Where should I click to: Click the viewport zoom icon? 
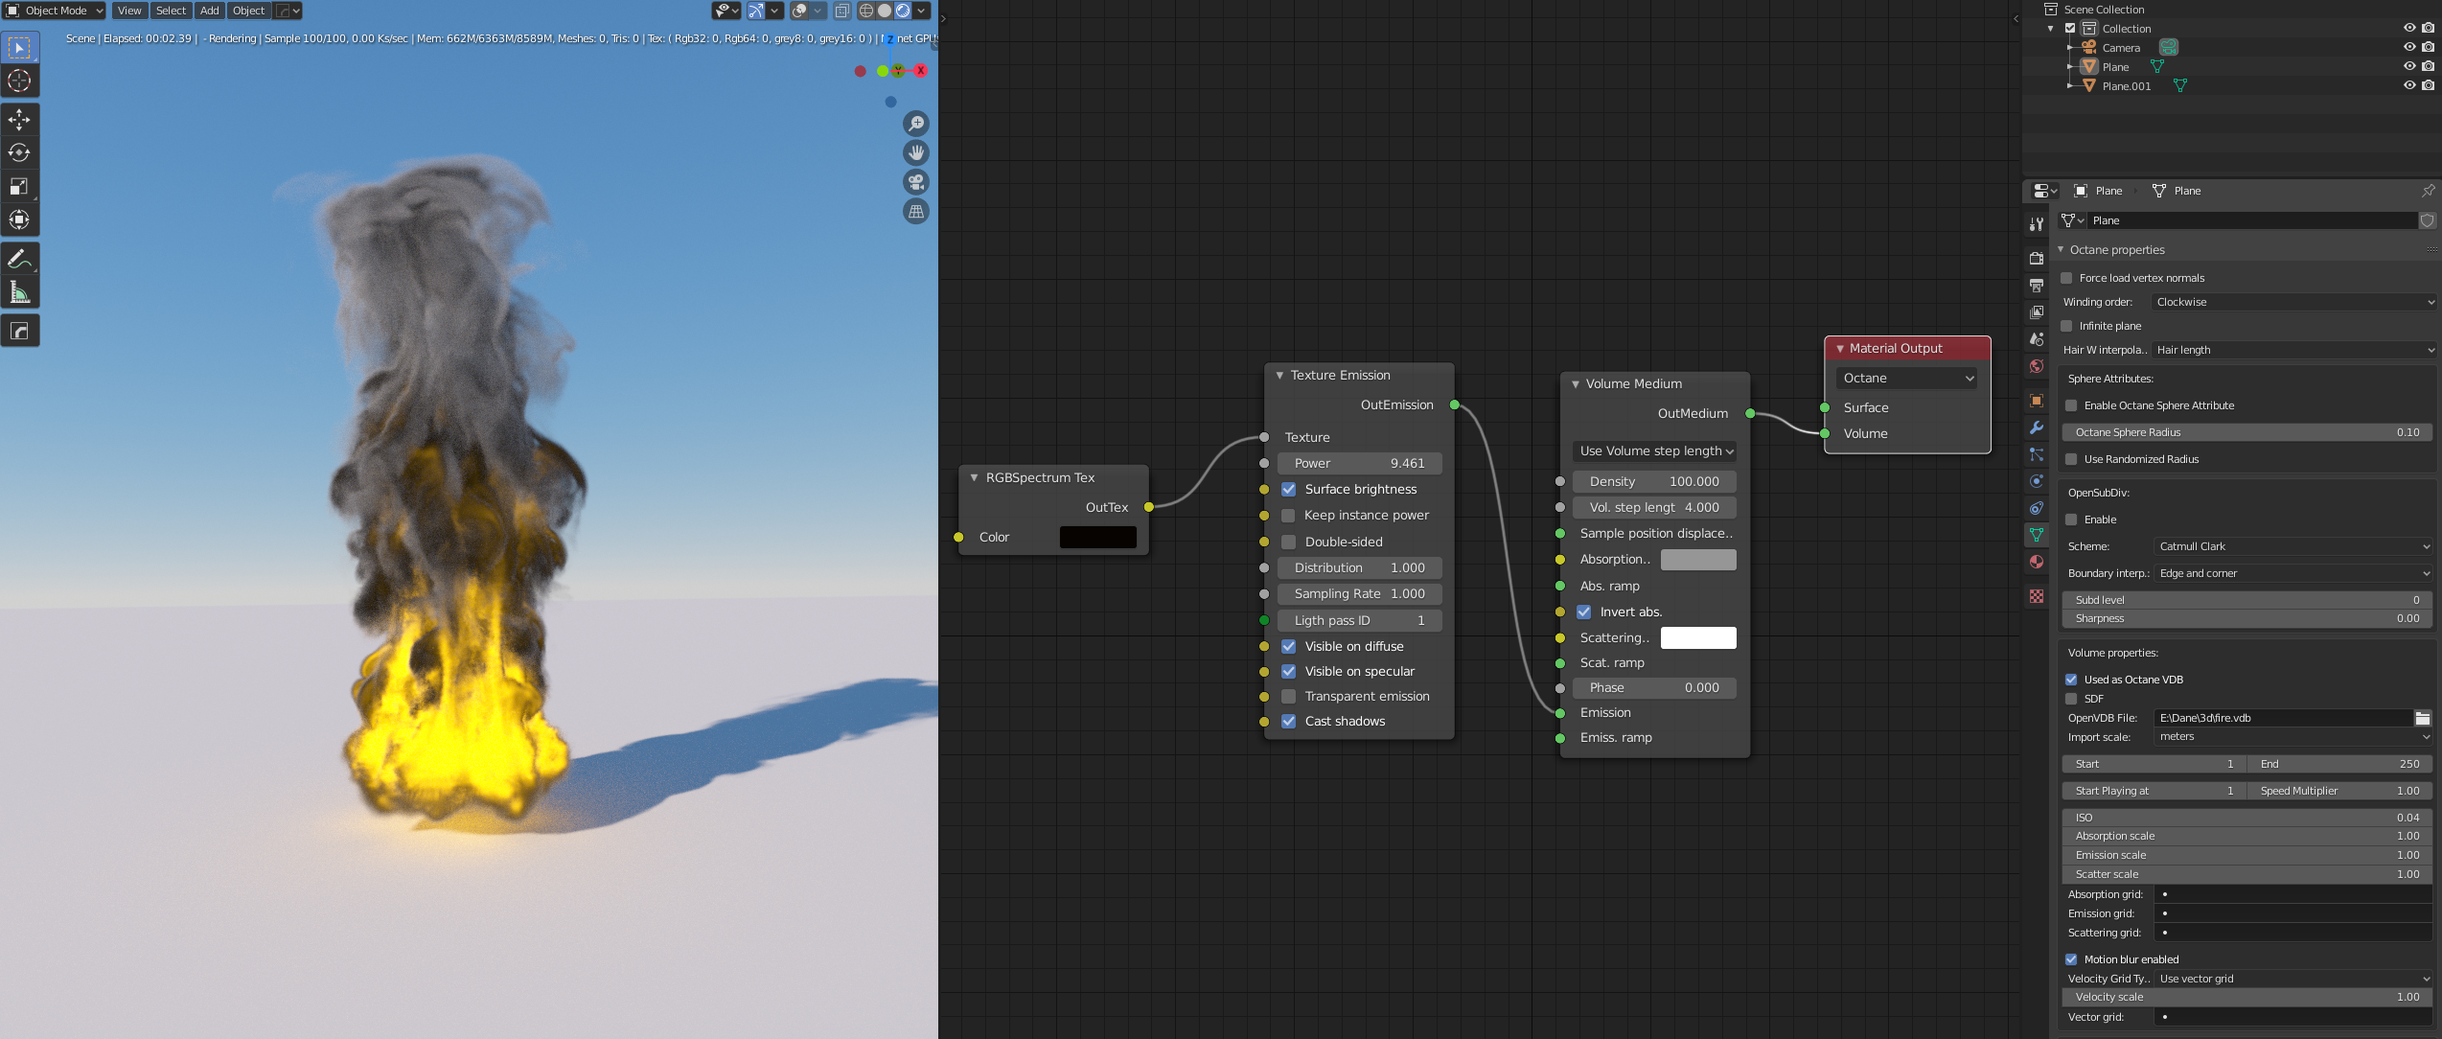(916, 124)
